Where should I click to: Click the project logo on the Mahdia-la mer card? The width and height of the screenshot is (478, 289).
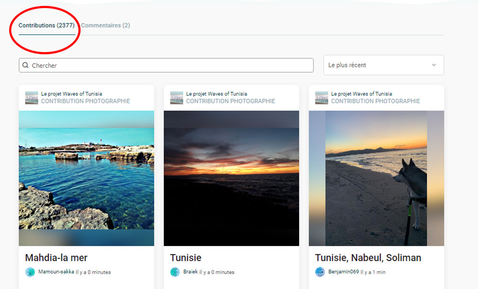32,98
